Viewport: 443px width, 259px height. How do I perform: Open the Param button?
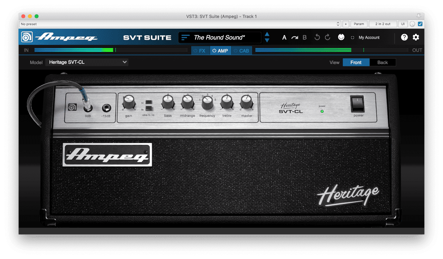pyautogui.click(x=359, y=24)
